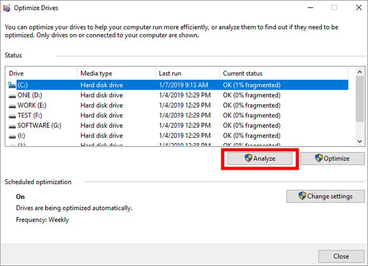Sort by the Current status column header
This screenshot has height=266, width=368.
coord(284,73)
